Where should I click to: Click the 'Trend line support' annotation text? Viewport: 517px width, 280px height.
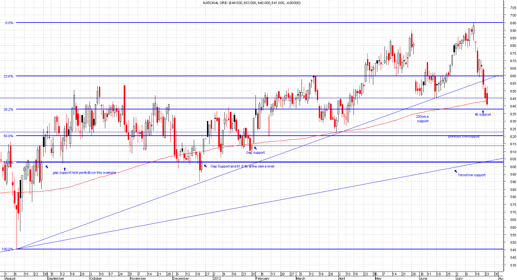pyautogui.click(x=472, y=175)
